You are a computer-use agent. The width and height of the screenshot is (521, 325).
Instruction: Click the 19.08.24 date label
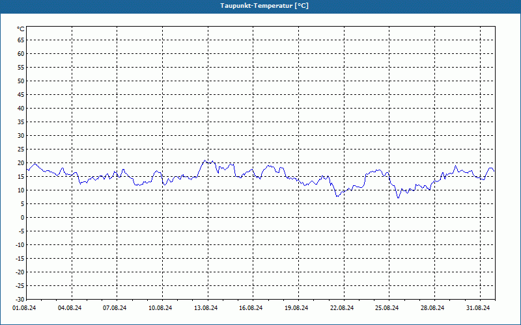tap(296, 308)
